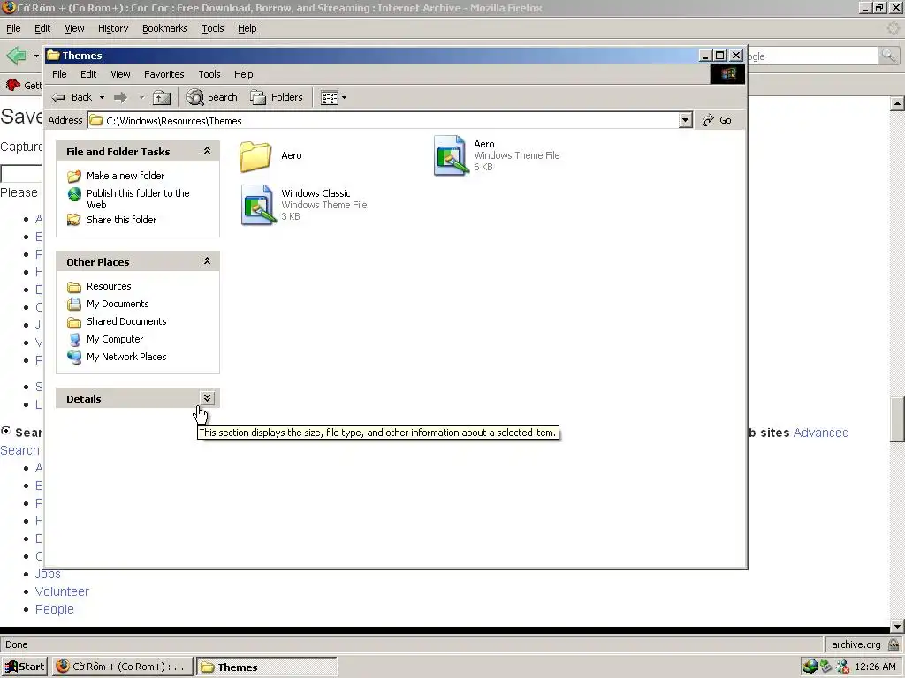Image resolution: width=905 pixels, height=678 pixels.
Task: Open Firefox History menu
Action: pos(113,28)
